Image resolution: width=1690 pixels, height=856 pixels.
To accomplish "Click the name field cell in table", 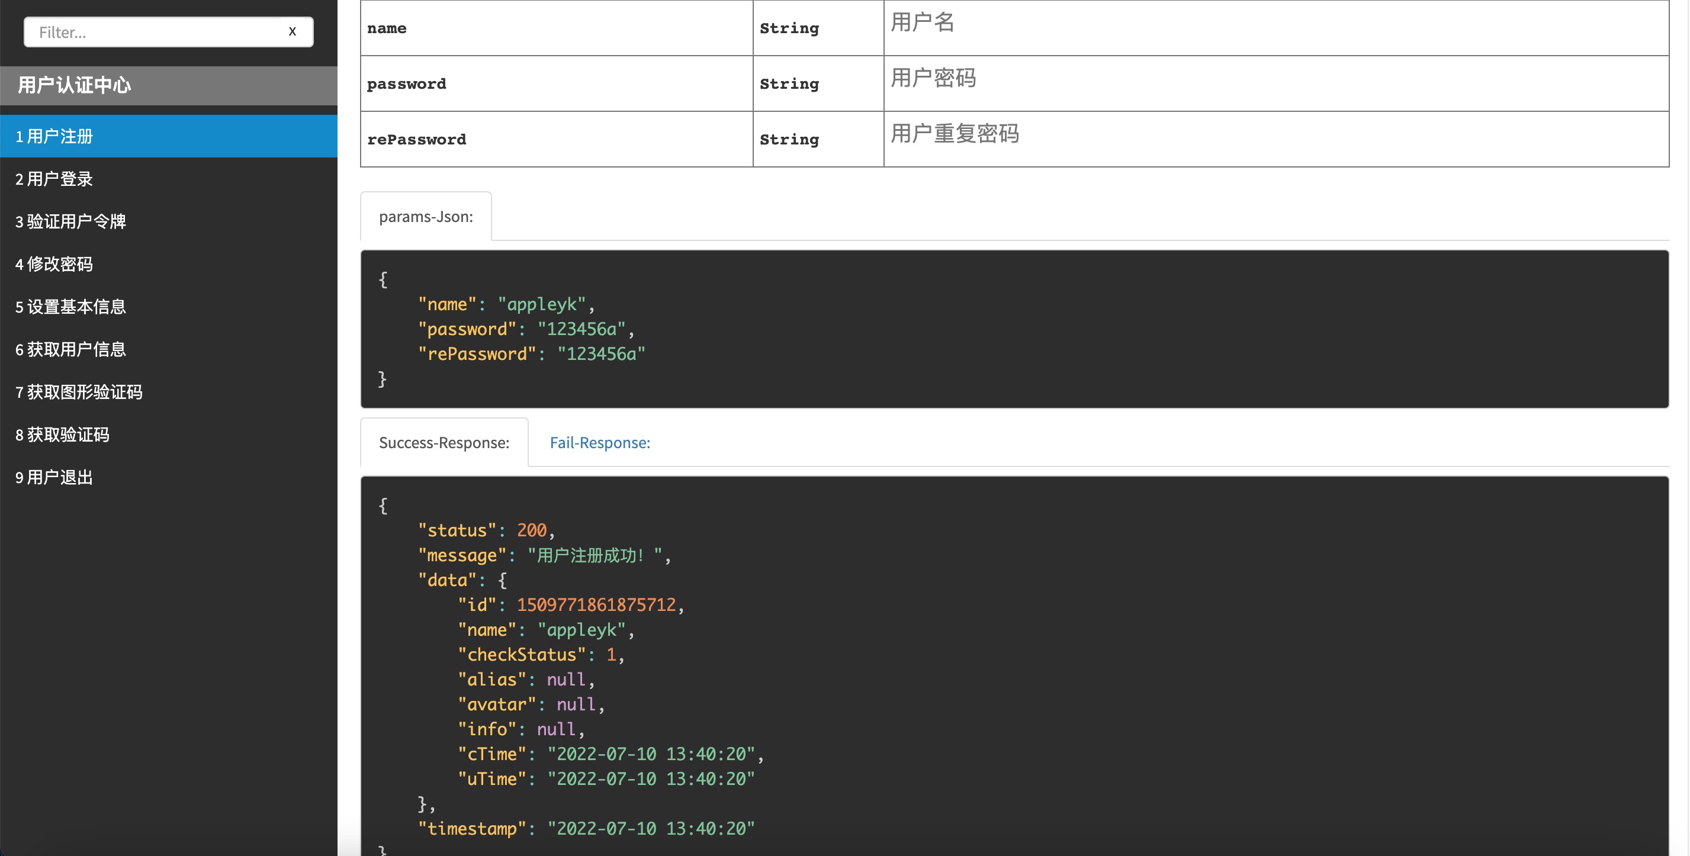I will pos(557,28).
